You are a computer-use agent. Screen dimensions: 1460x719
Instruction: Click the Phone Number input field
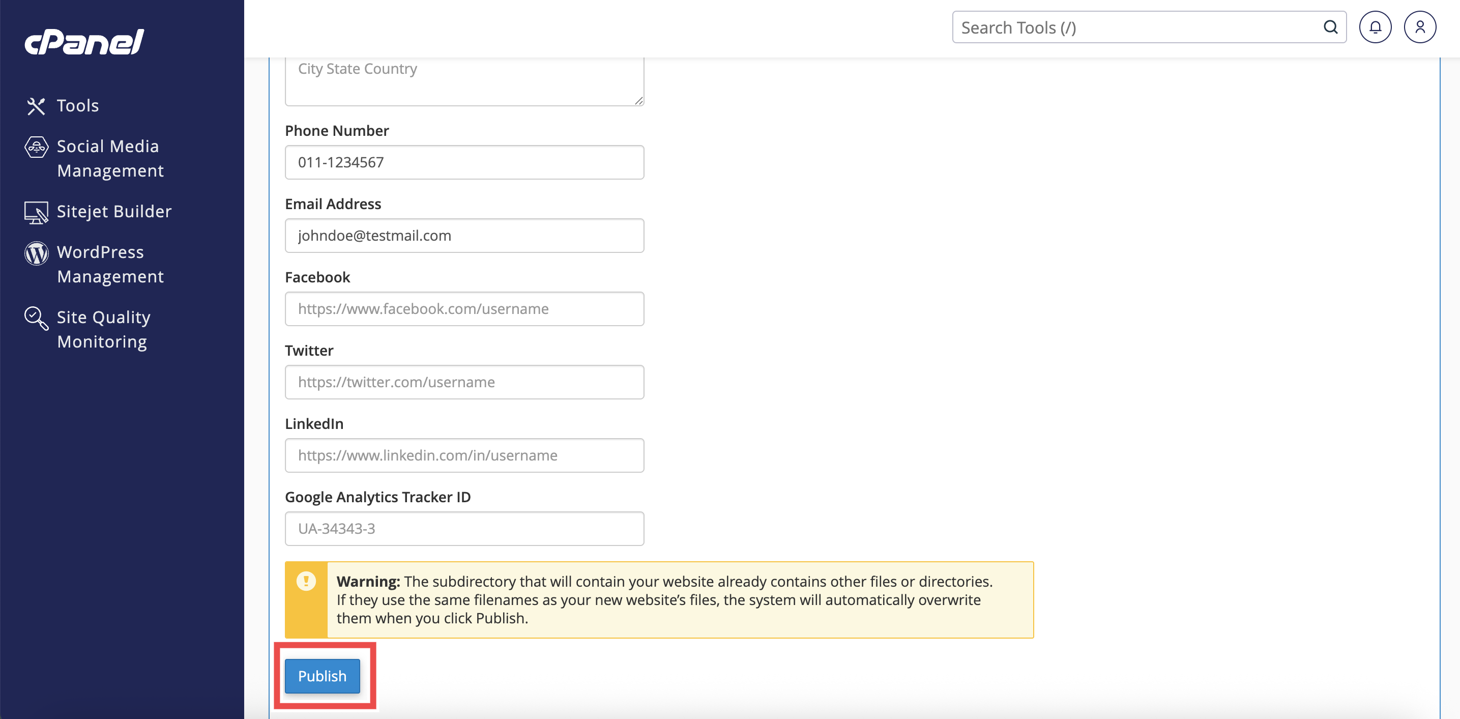point(464,162)
